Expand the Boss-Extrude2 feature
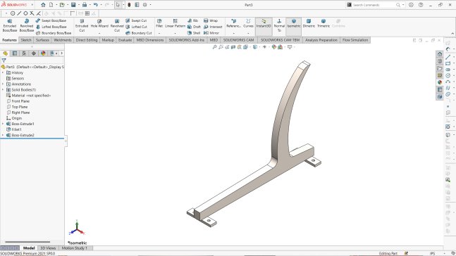 (x=3, y=135)
